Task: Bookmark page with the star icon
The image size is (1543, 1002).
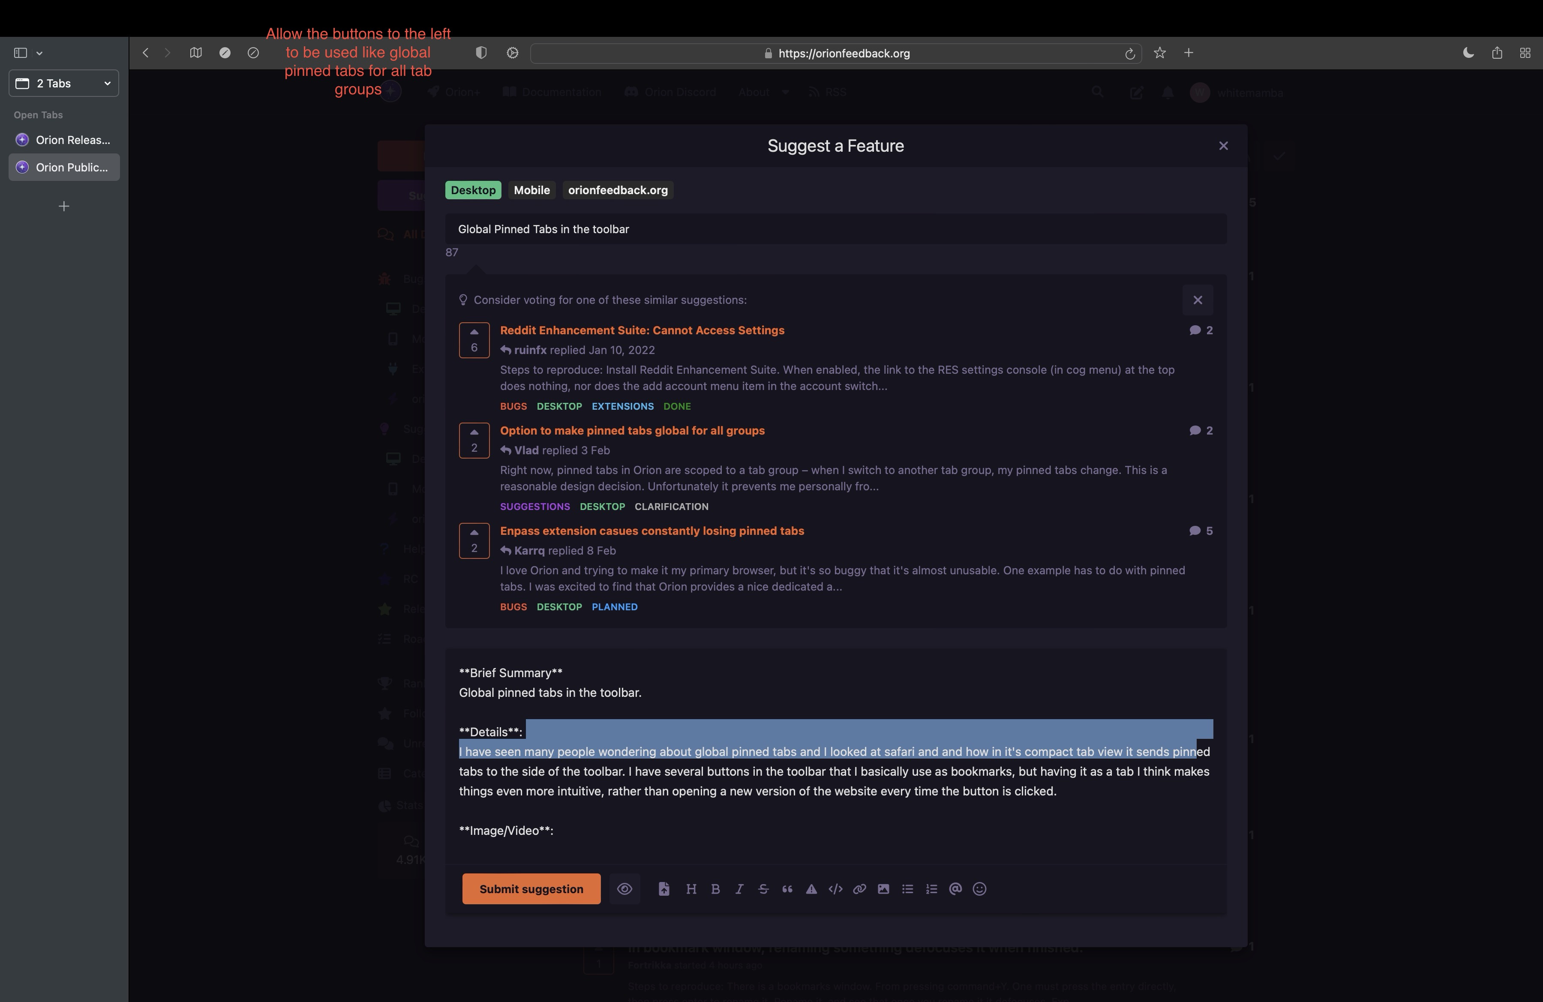Action: 1160,53
